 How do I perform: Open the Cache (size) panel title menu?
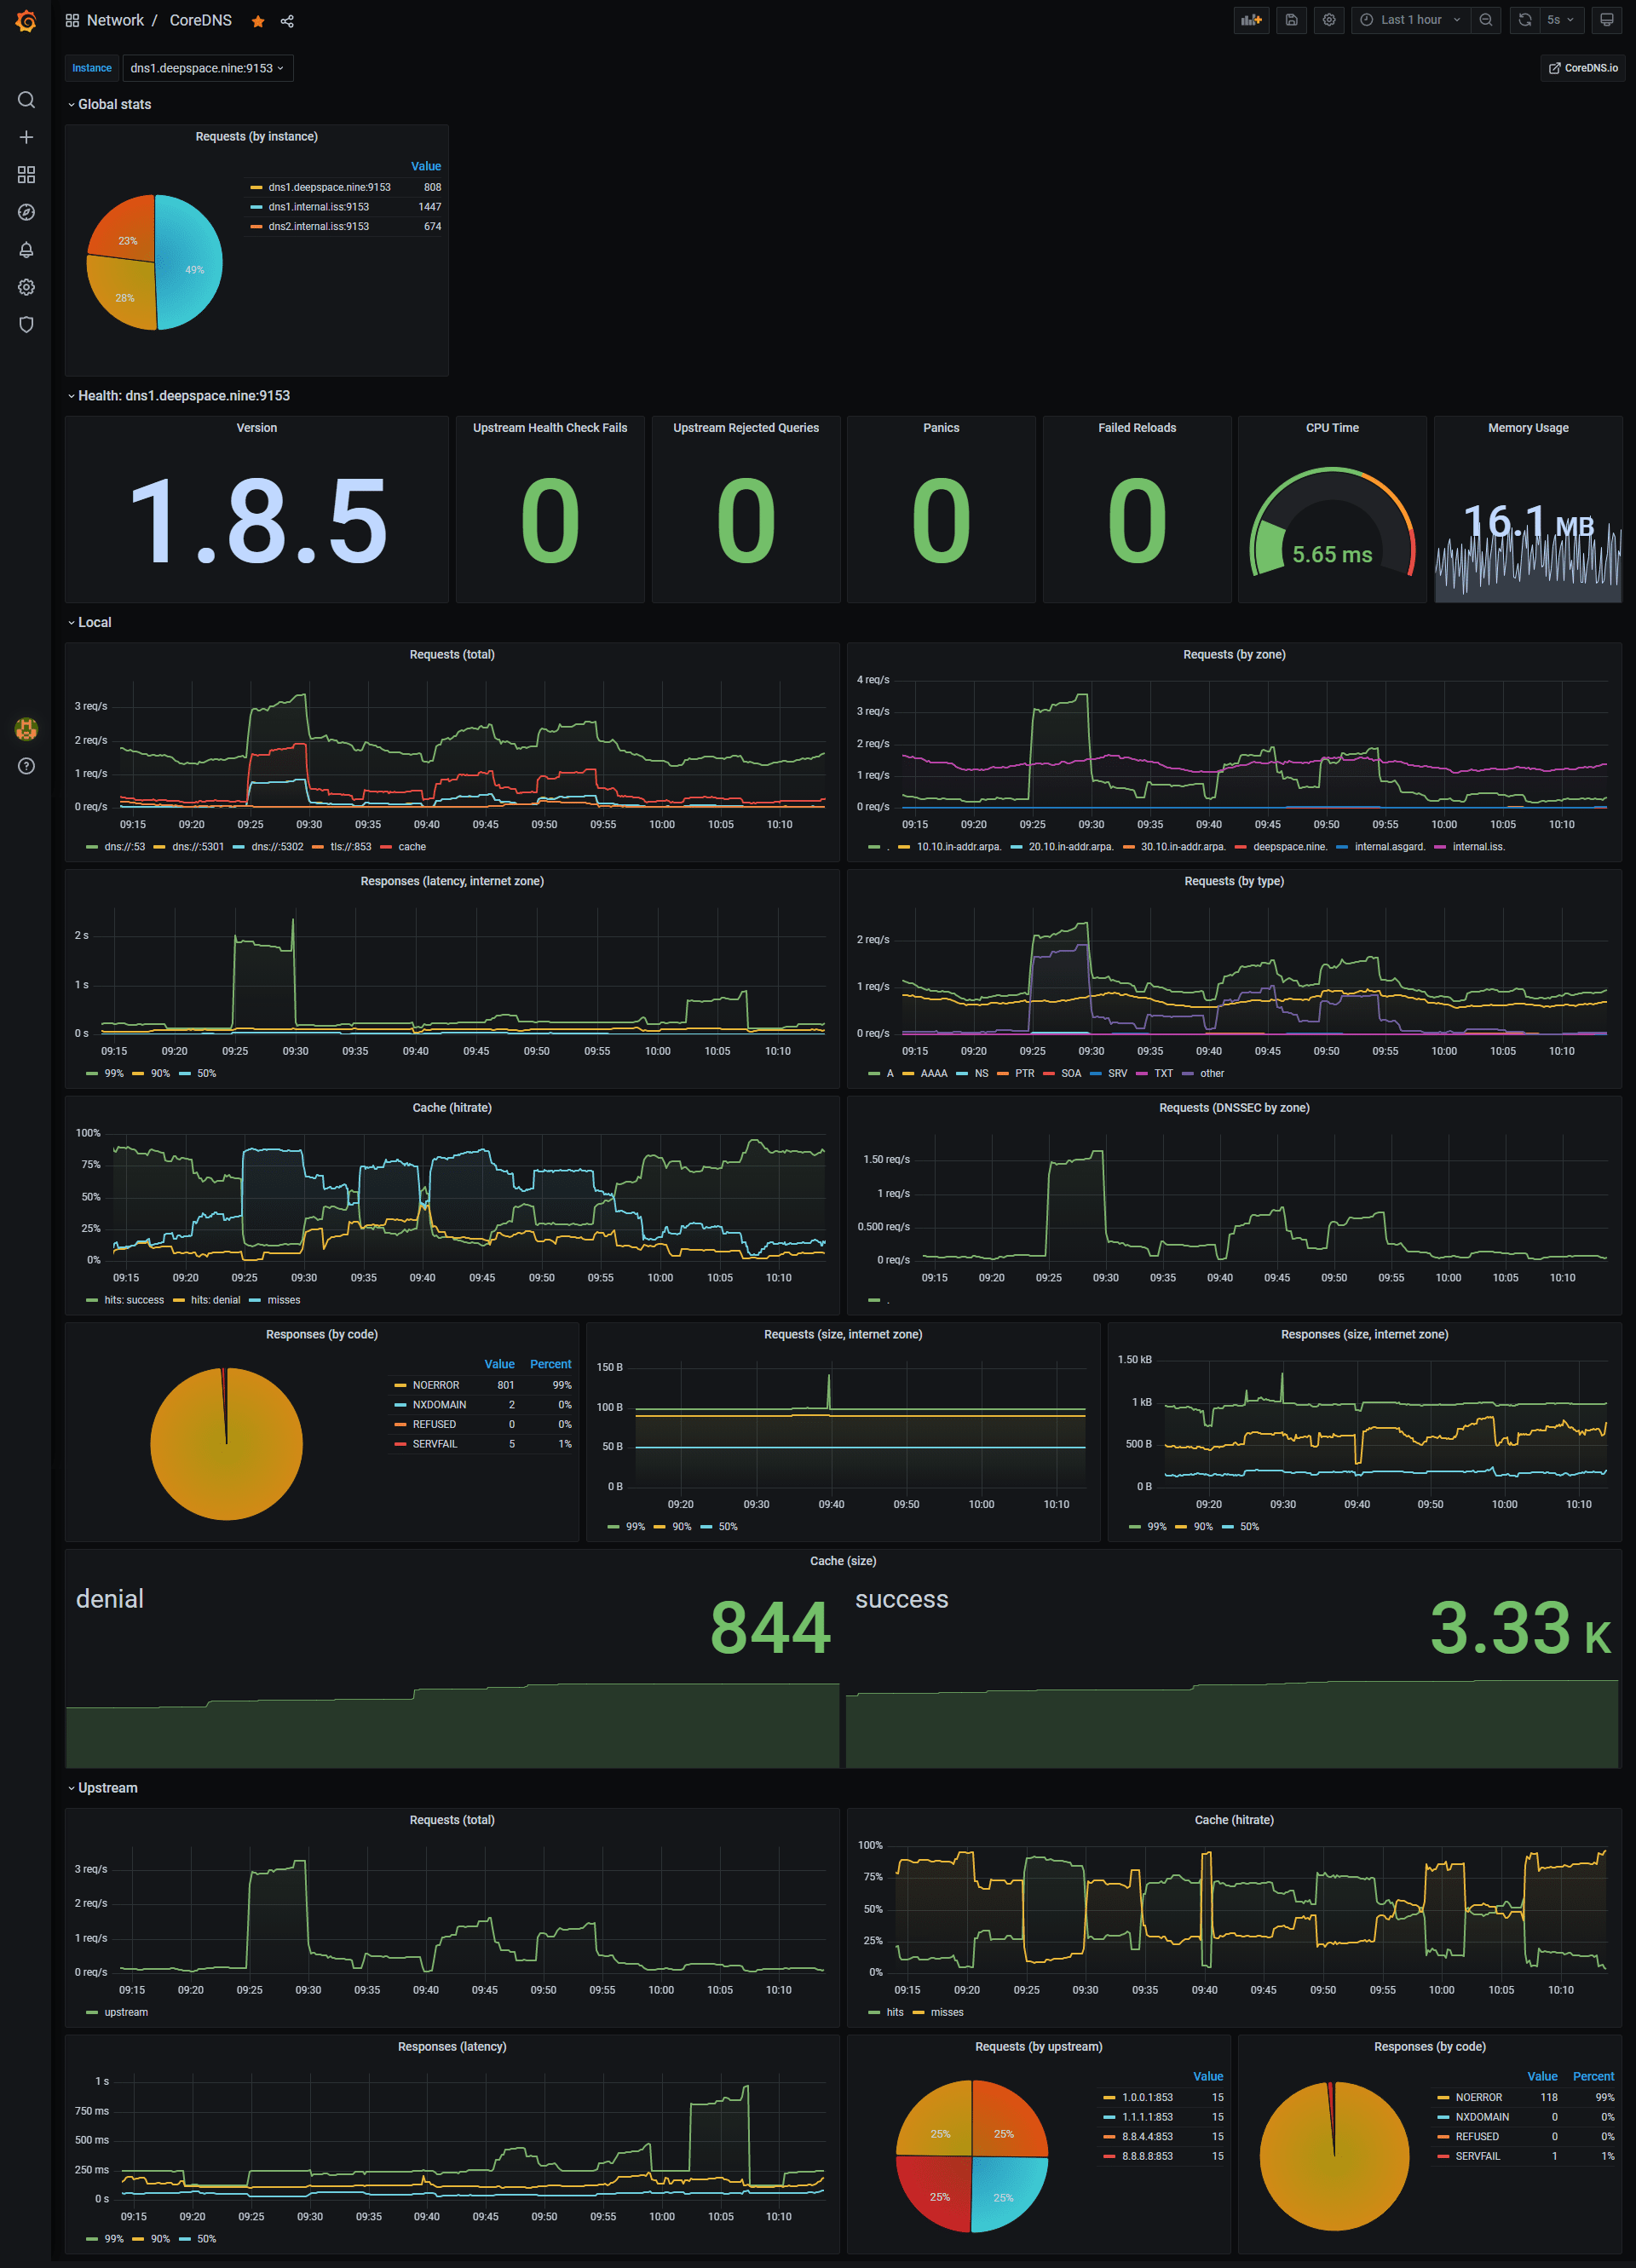(842, 1561)
